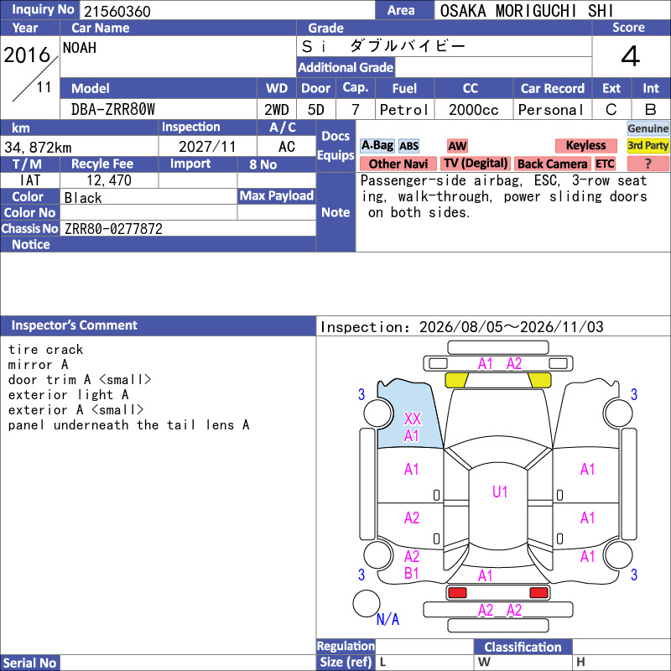Click the 2WD drive value
Viewport: 671px width, 671px height.
click(277, 110)
